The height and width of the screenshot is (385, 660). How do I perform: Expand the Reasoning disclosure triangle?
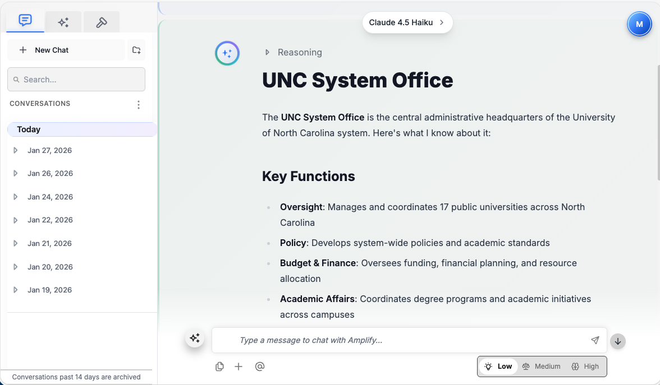pos(268,53)
